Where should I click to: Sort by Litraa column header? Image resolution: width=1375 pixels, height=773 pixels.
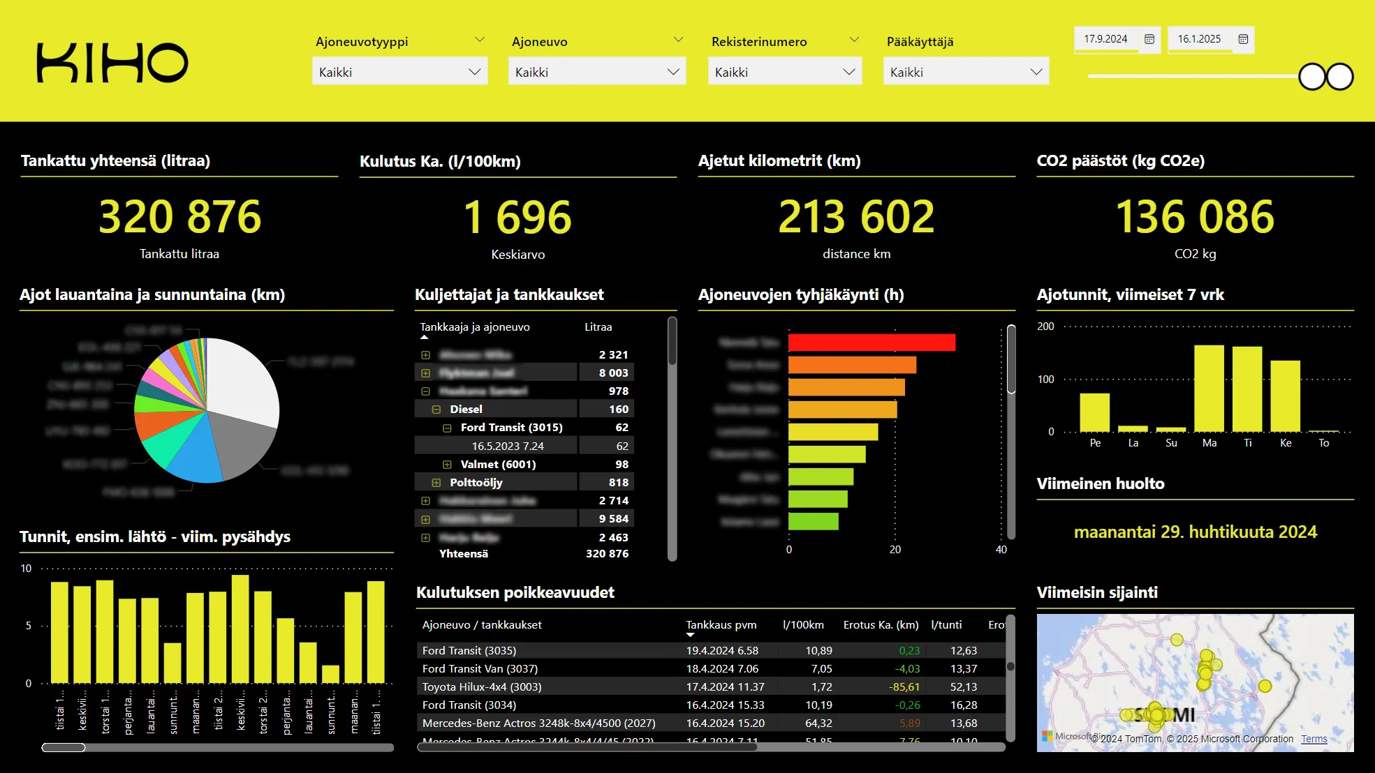598,327
